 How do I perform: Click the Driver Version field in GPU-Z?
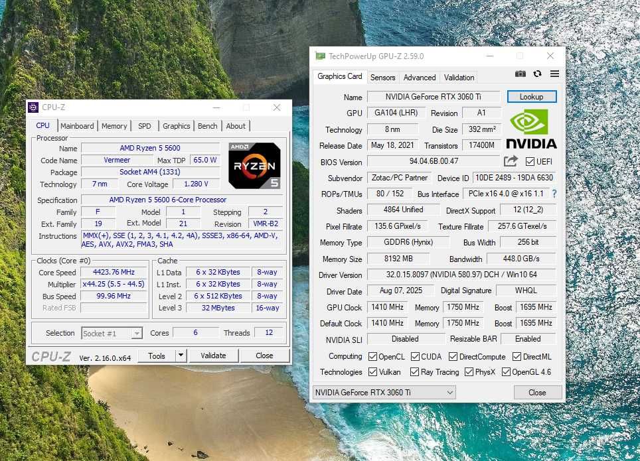(x=461, y=275)
